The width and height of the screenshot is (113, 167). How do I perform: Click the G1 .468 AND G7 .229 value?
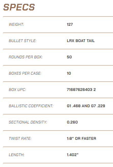(x=86, y=106)
